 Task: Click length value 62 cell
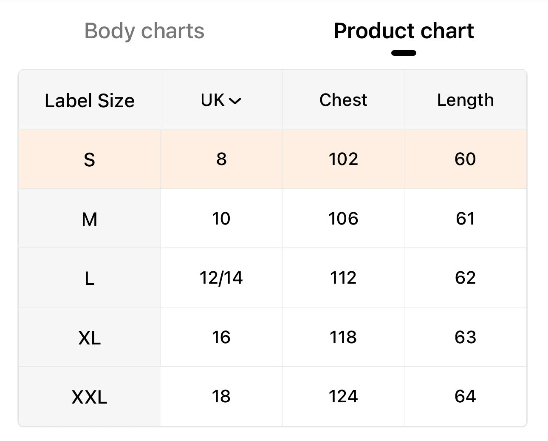coord(465,278)
